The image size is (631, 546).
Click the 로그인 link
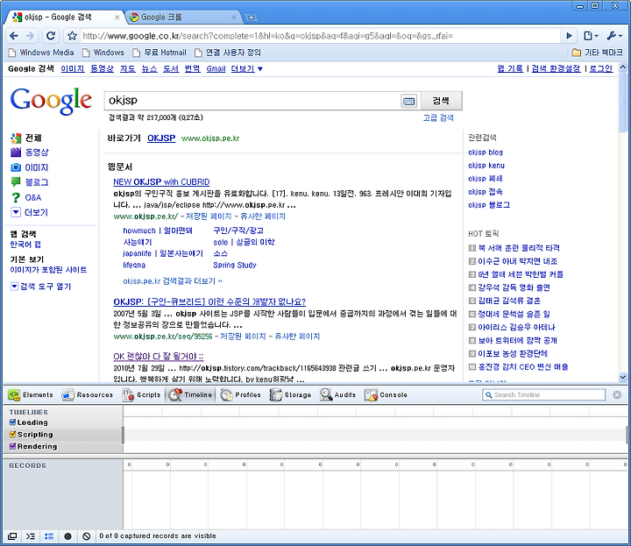[x=601, y=69]
